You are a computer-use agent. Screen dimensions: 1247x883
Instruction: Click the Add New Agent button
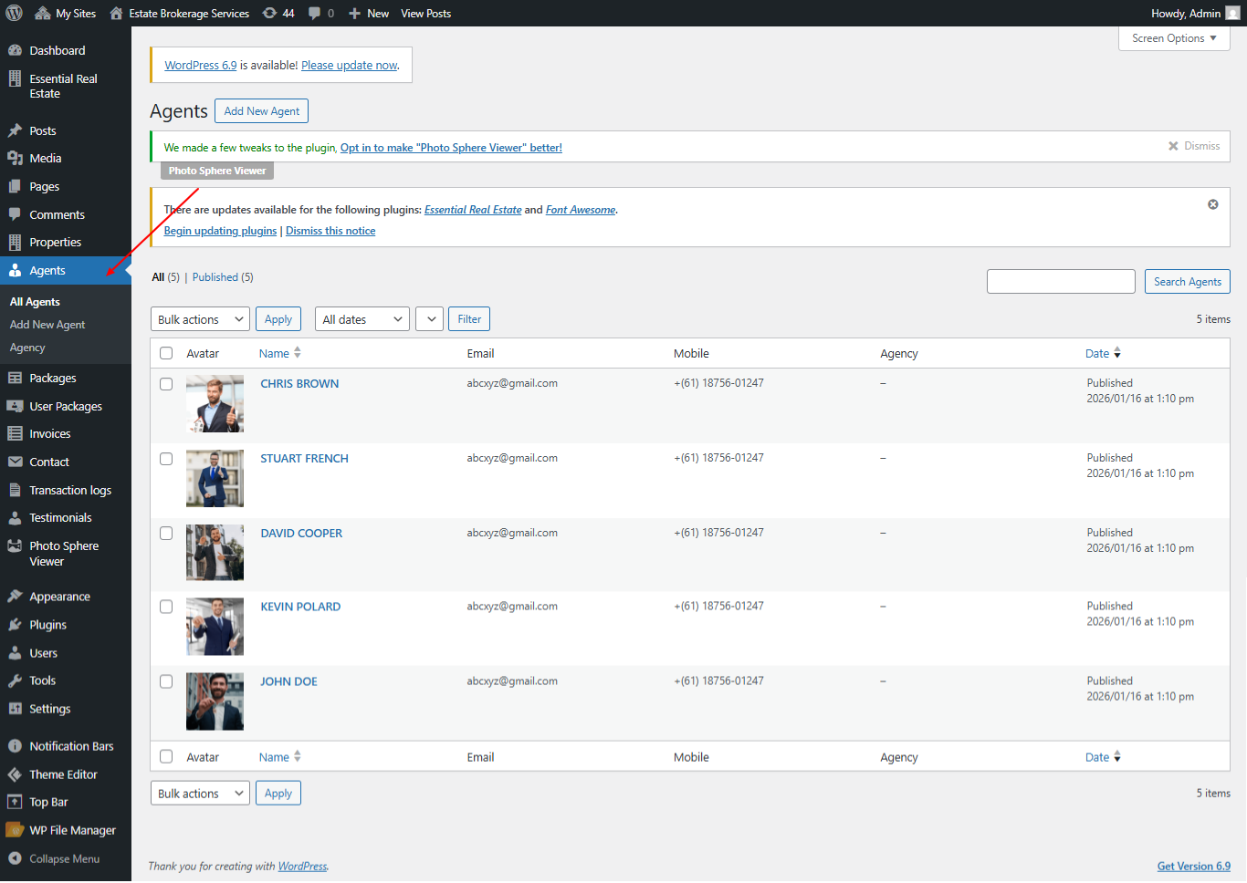coord(261,111)
